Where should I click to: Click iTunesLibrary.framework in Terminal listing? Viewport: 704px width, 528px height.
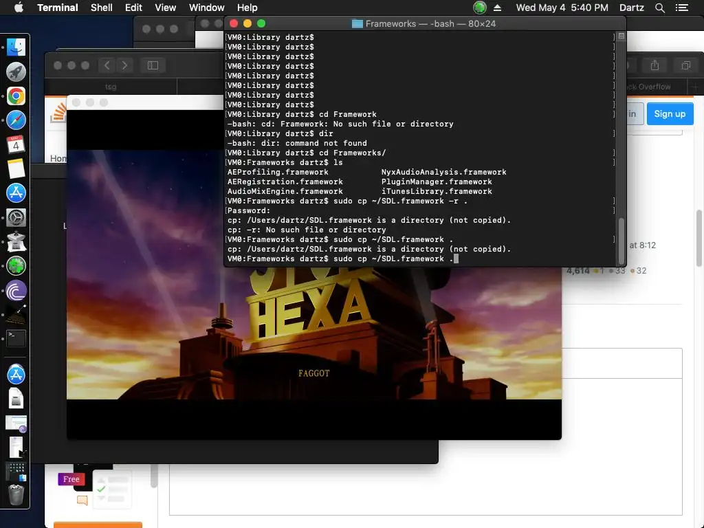click(x=437, y=191)
